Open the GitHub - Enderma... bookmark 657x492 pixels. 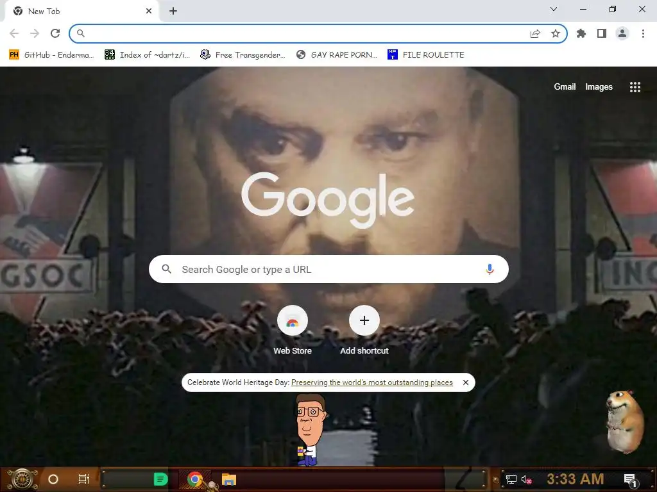click(x=51, y=55)
